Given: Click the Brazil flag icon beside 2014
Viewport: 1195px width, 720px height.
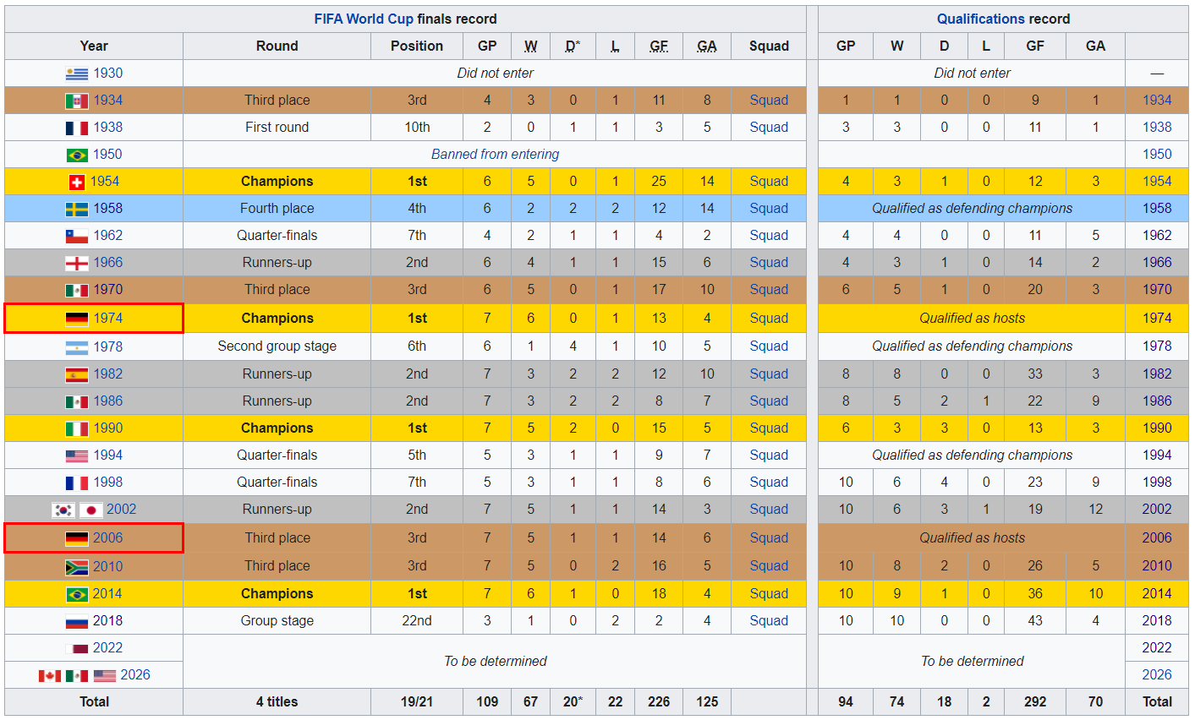Looking at the screenshot, I should (77, 594).
